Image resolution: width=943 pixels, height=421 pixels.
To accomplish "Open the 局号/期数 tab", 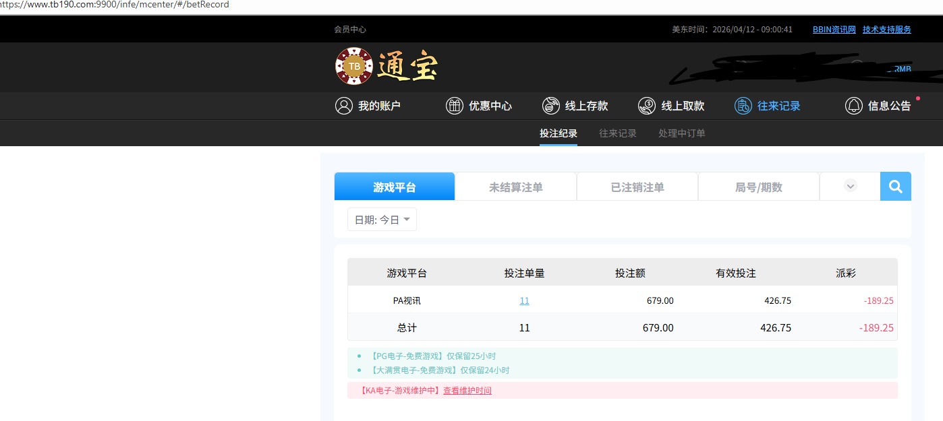I will [758, 187].
